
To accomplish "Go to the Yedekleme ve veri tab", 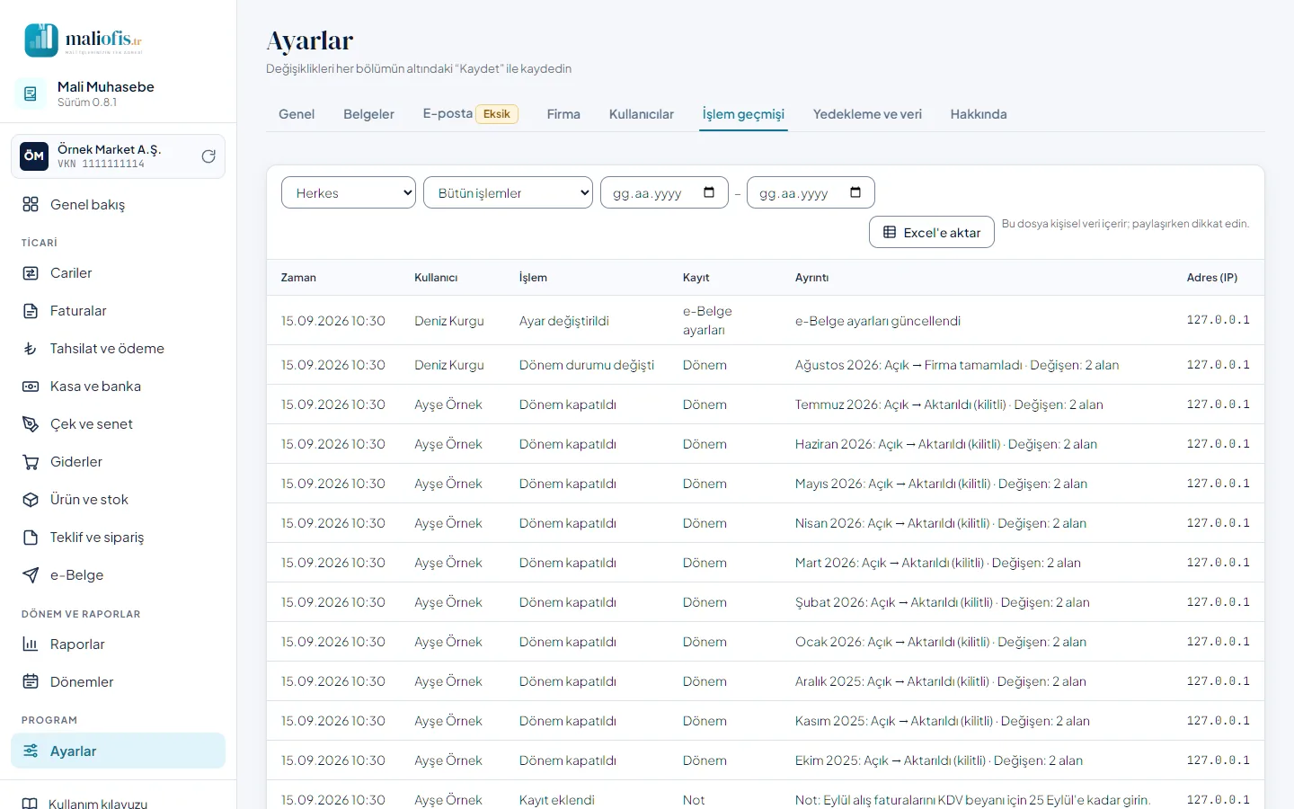I will click(x=867, y=114).
